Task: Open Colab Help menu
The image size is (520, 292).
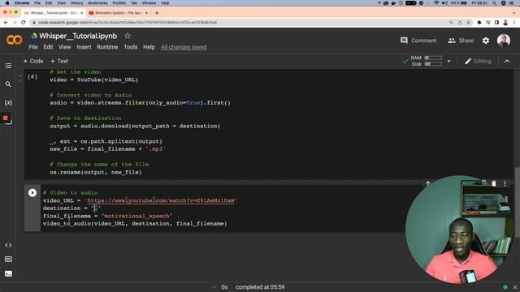Action: point(149,47)
